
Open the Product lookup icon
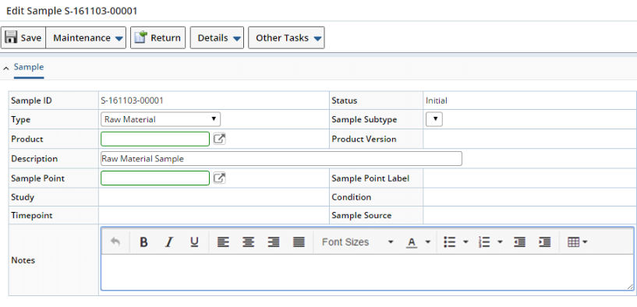[x=219, y=139]
